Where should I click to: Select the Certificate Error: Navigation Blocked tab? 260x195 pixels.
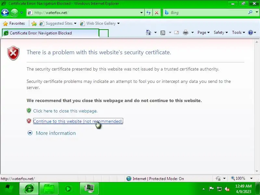pos(50,33)
